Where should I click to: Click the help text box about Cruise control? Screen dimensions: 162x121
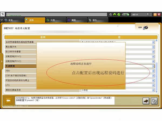point(65,100)
